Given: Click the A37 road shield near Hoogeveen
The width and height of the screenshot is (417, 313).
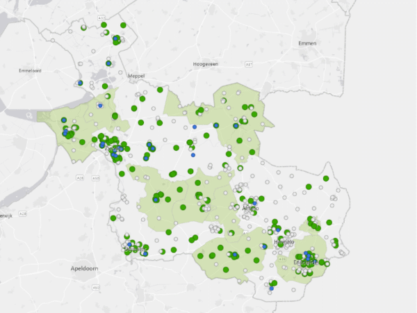Looking at the screenshot, I should click(249, 63).
